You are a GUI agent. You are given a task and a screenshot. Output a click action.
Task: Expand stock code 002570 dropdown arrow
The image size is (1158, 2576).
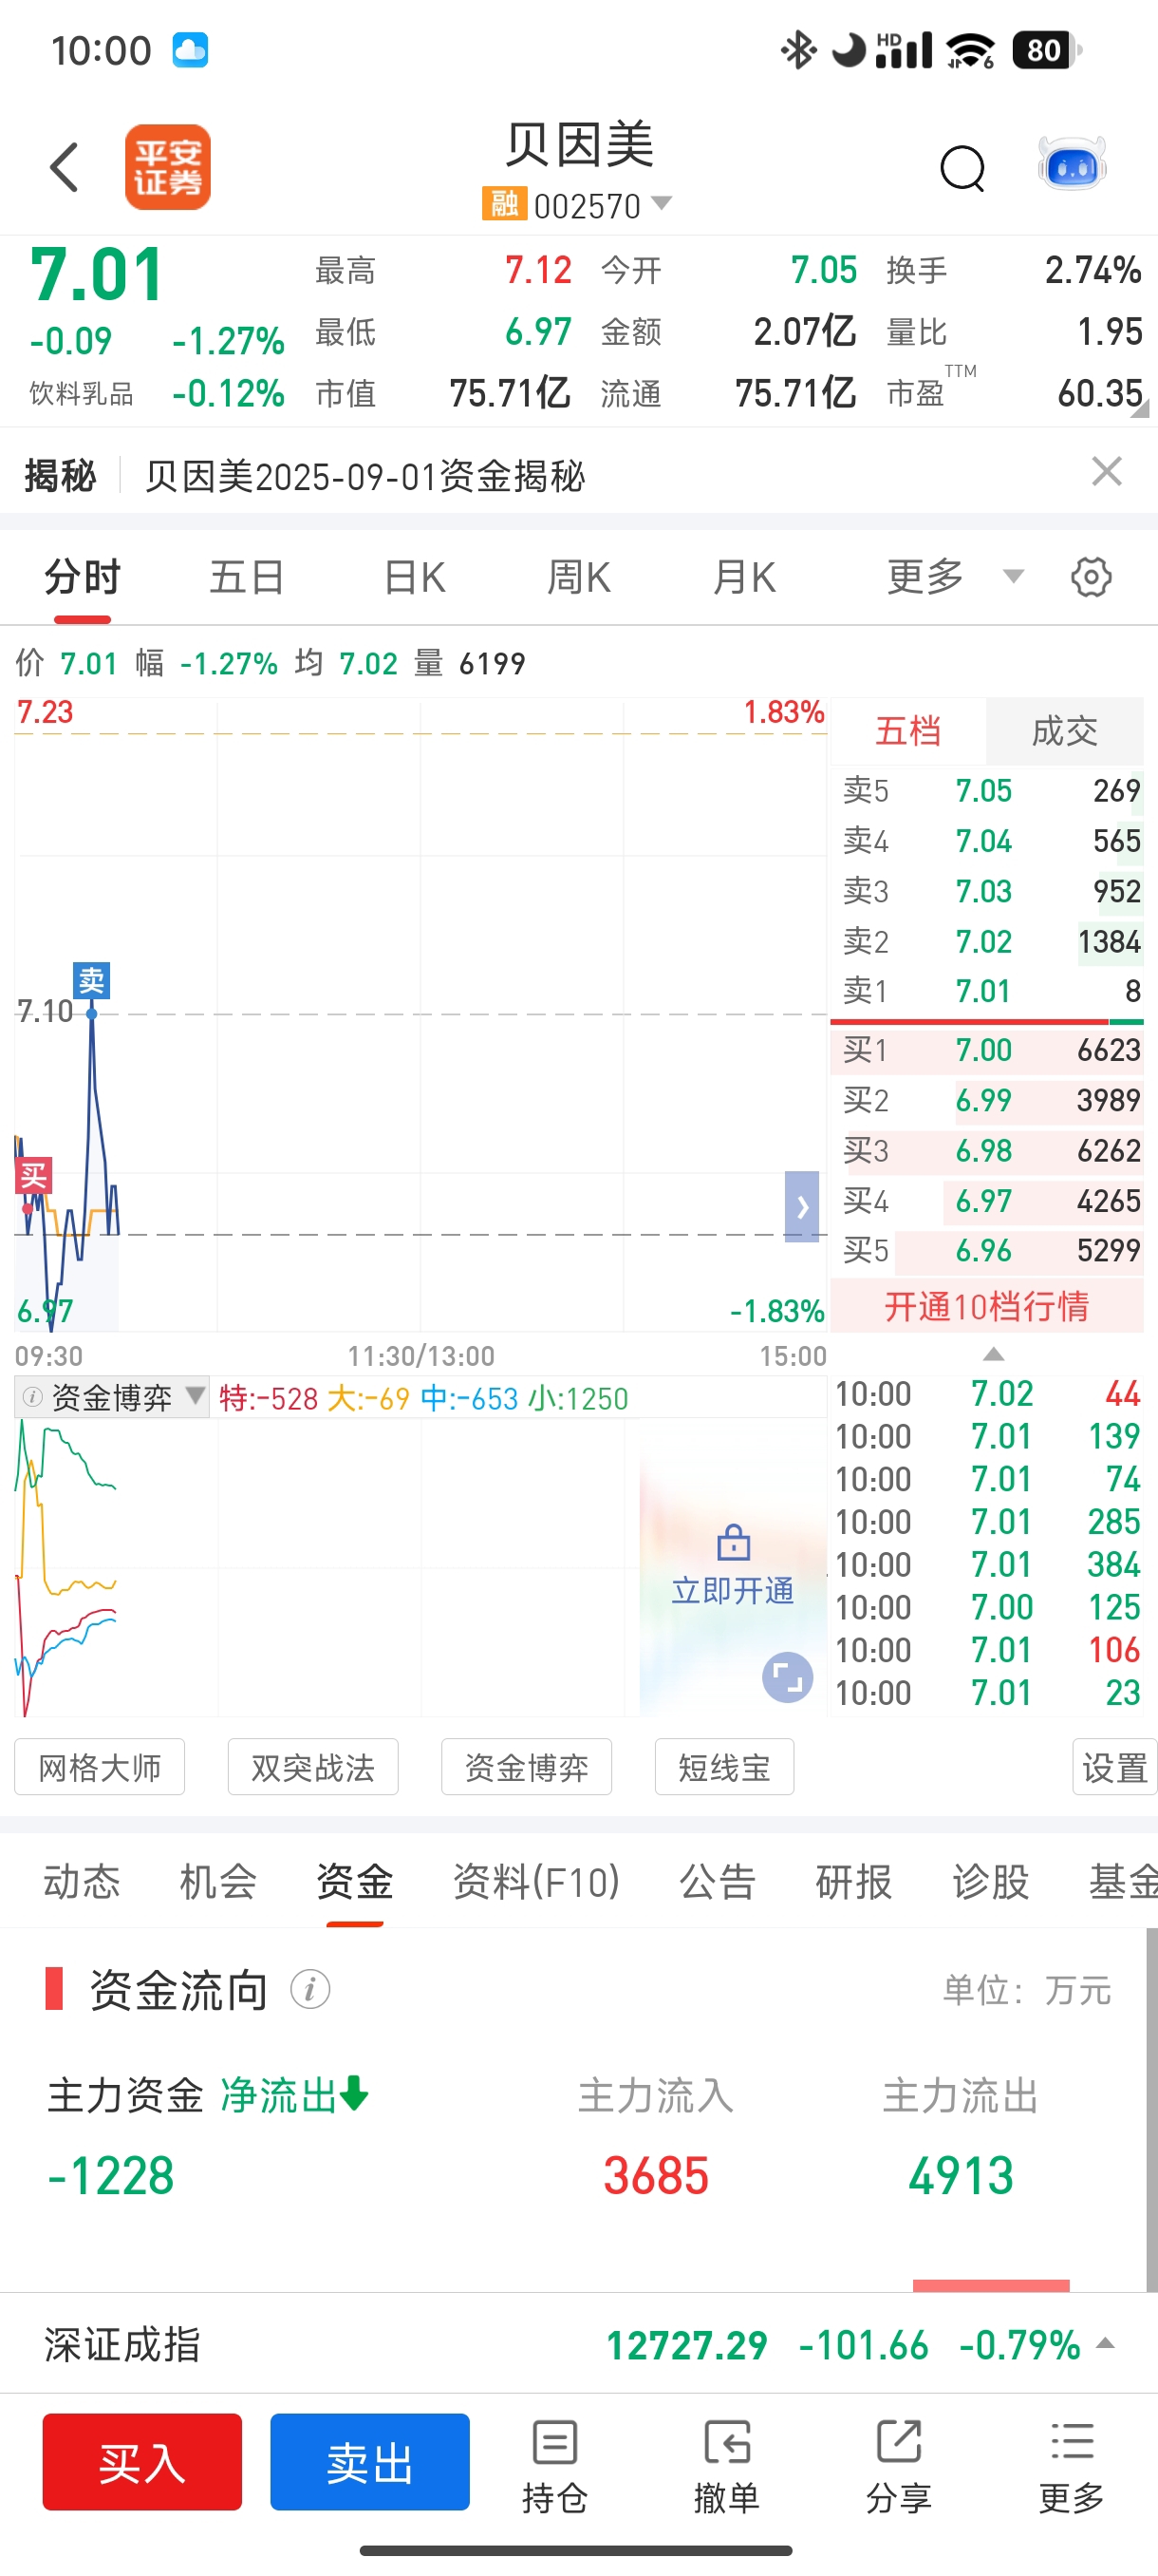coord(662,203)
